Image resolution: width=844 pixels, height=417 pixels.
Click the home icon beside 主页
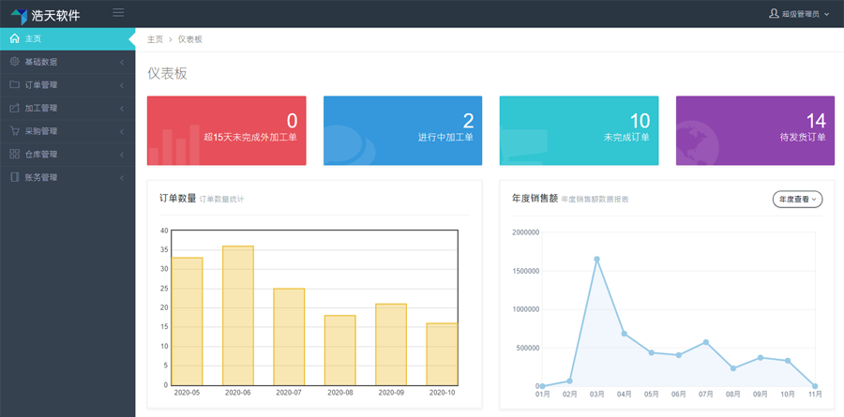pos(14,38)
